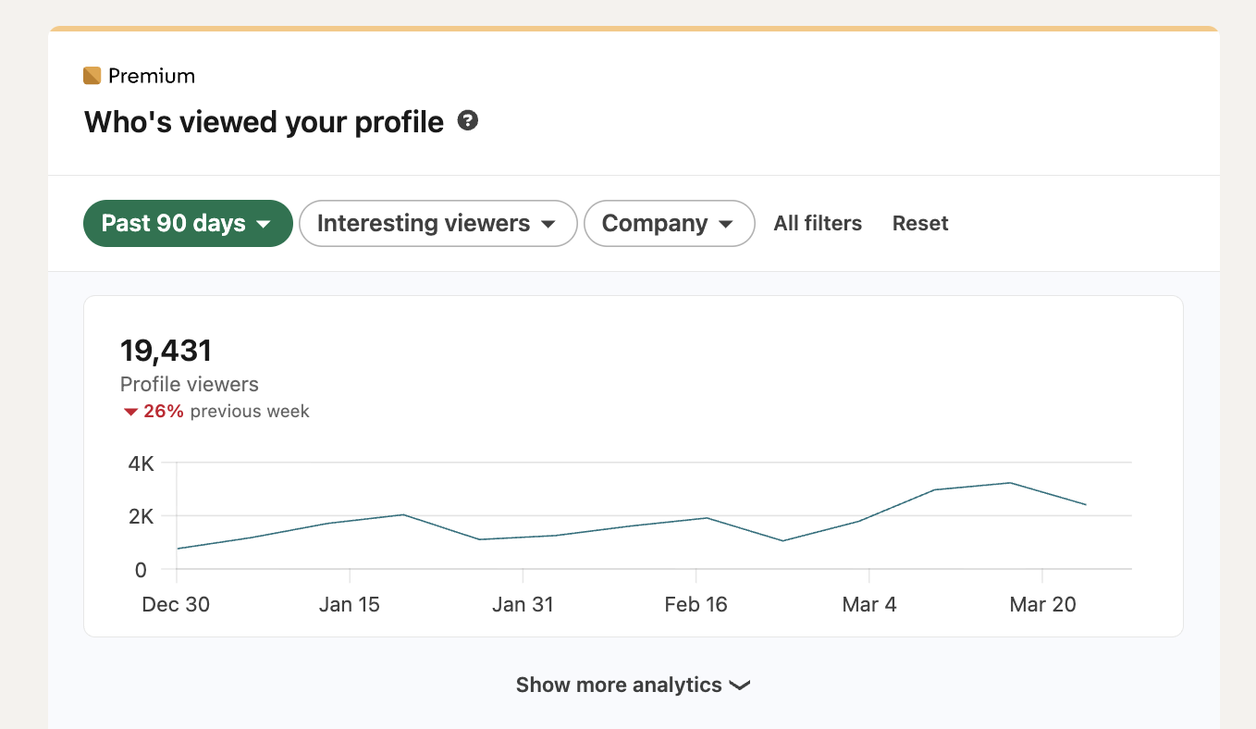The width and height of the screenshot is (1256, 729).
Task: Open the help tooltip beside the title
Action: tap(467, 120)
